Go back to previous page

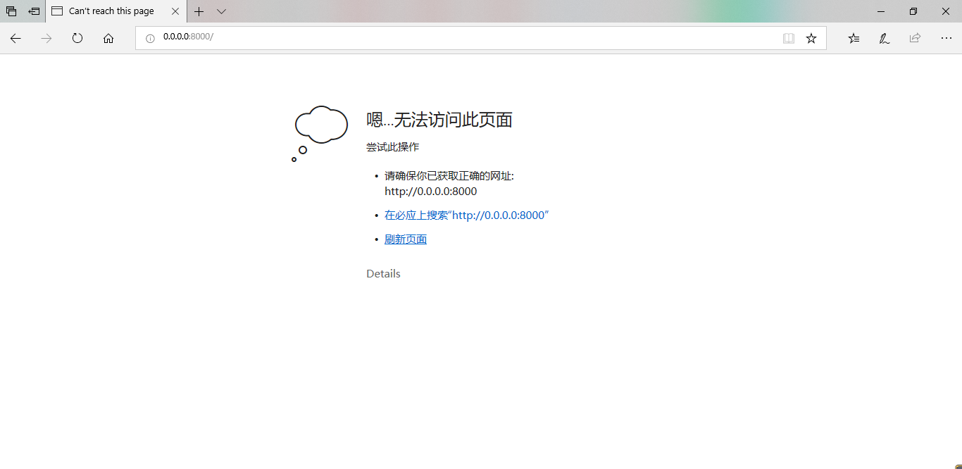click(x=15, y=38)
